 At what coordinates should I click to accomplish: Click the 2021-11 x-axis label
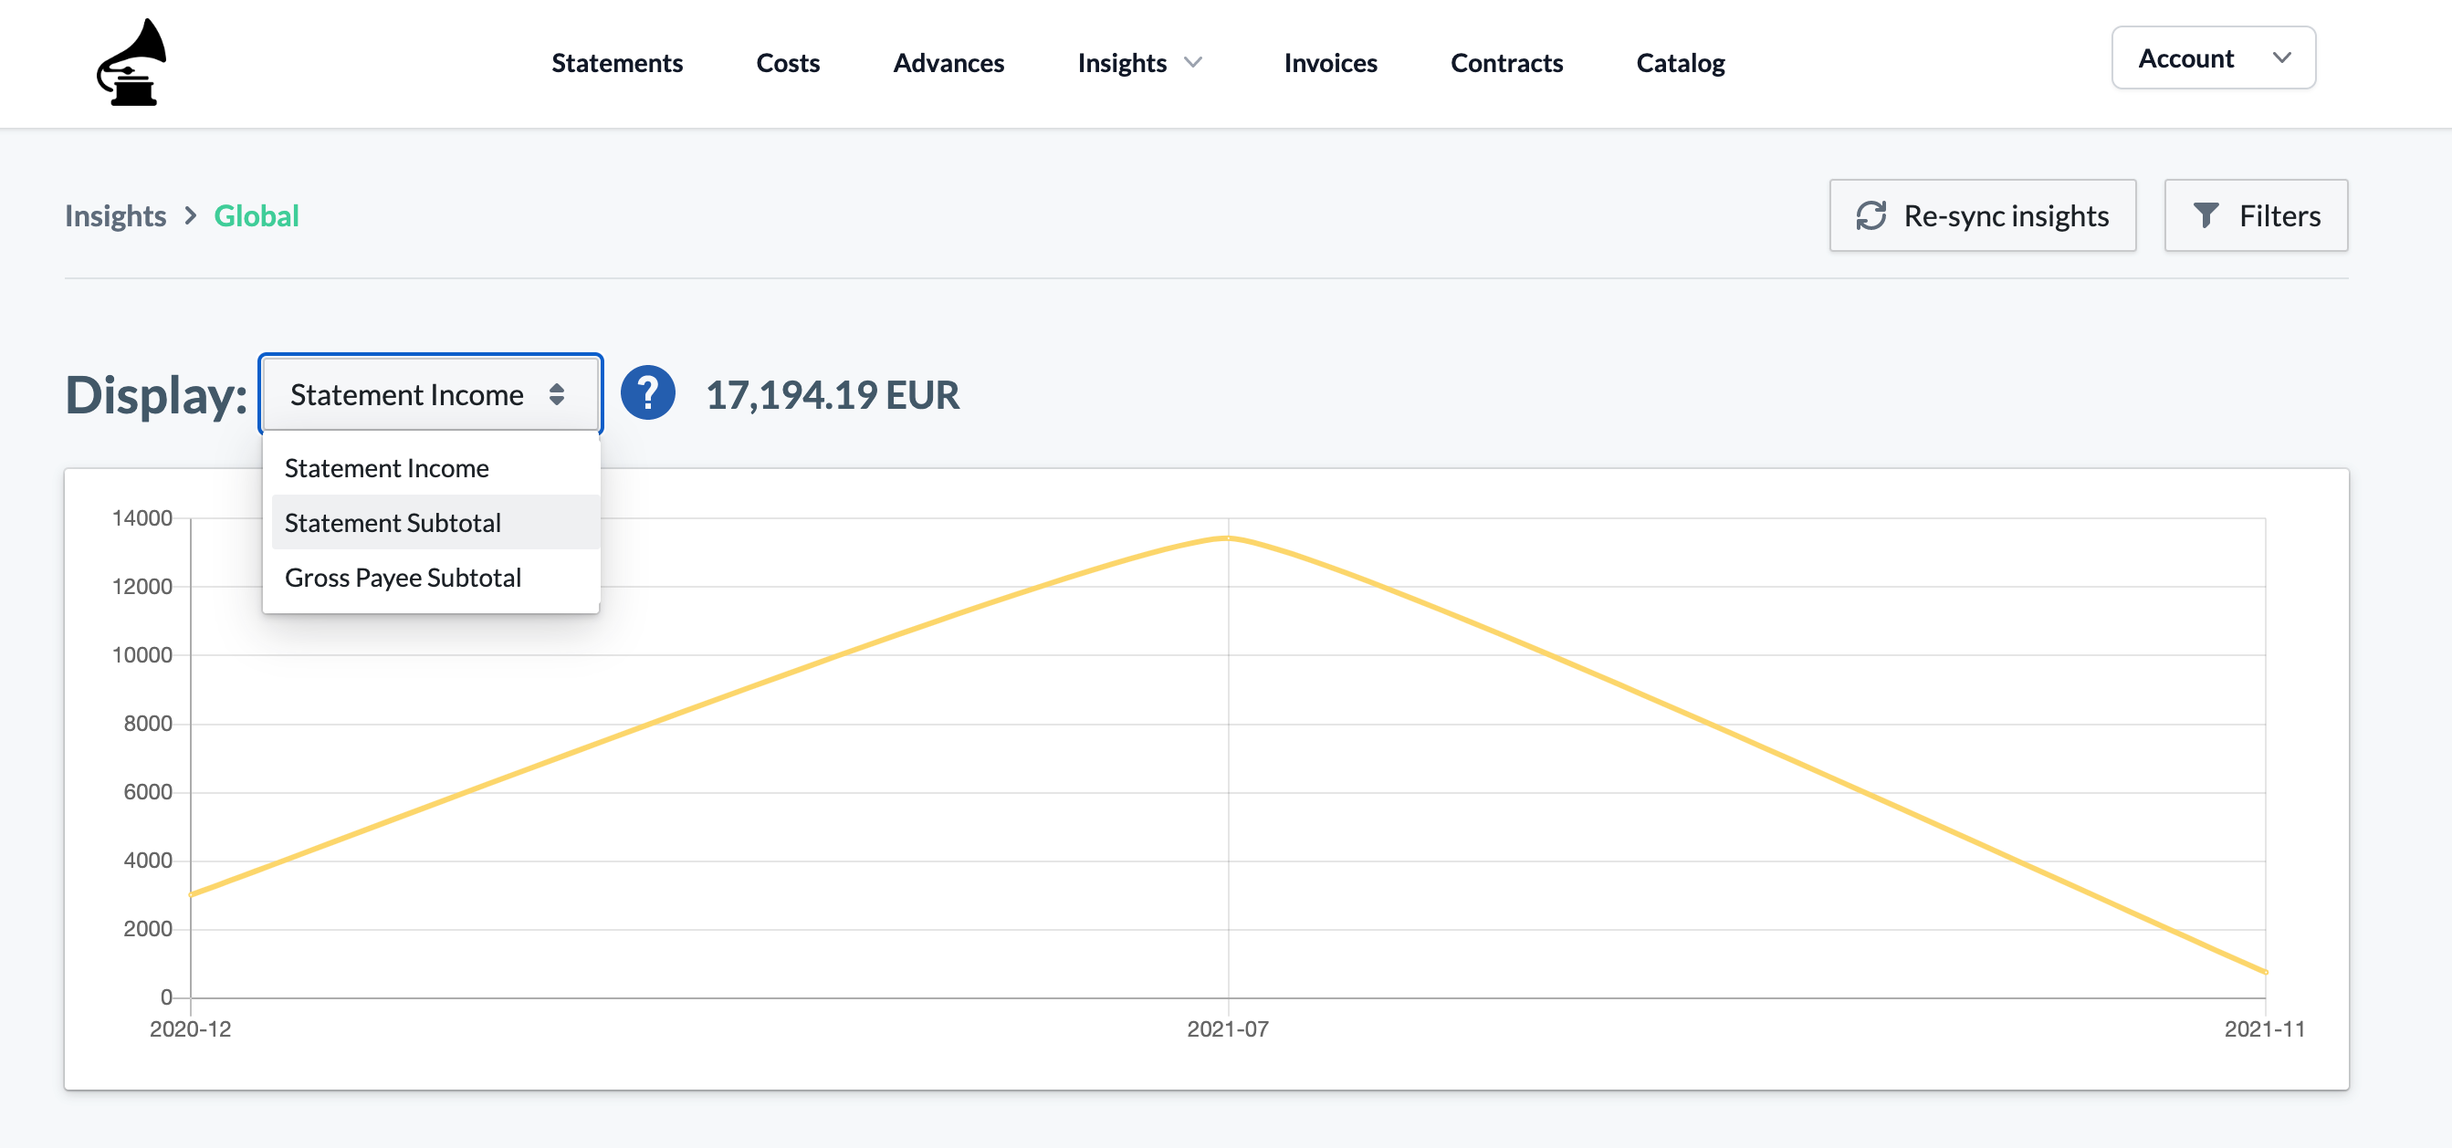pyautogui.click(x=2265, y=1029)
